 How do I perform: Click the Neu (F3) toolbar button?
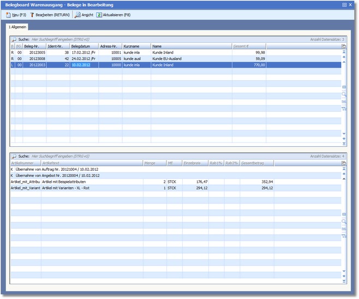pyautogui.click(x=16, y=15)
